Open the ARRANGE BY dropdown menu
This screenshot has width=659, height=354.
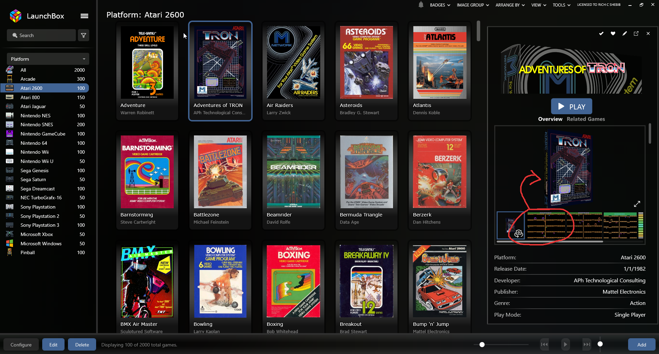pos(510,5)
